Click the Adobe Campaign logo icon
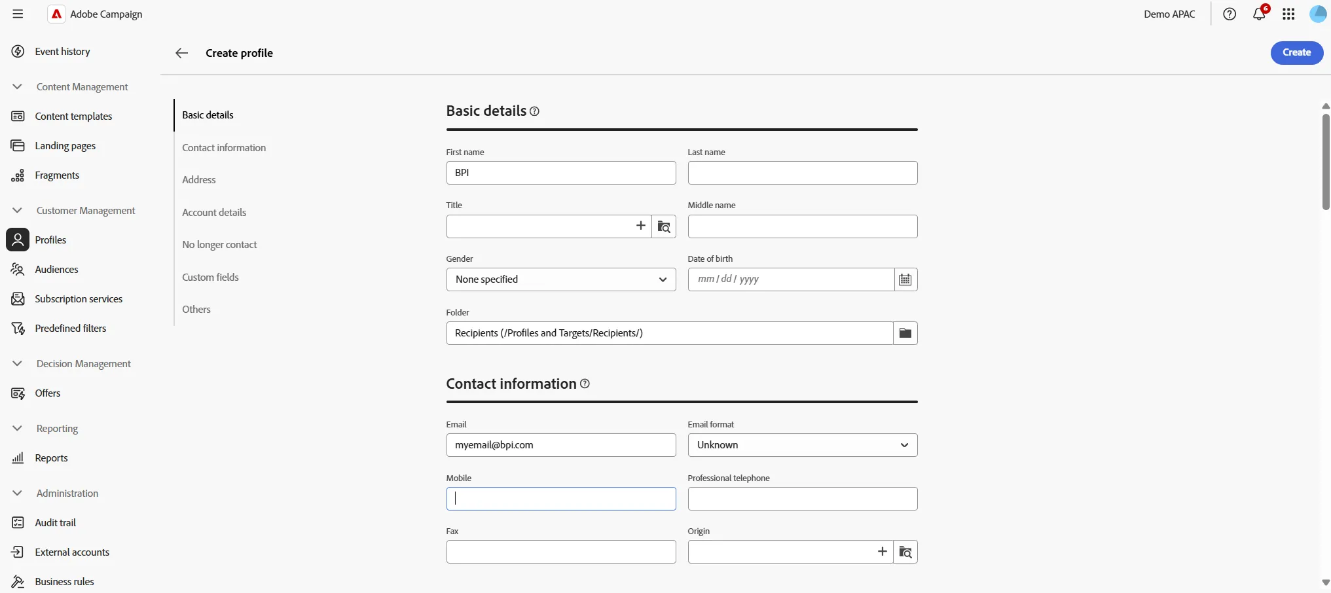 pos(57,14)
